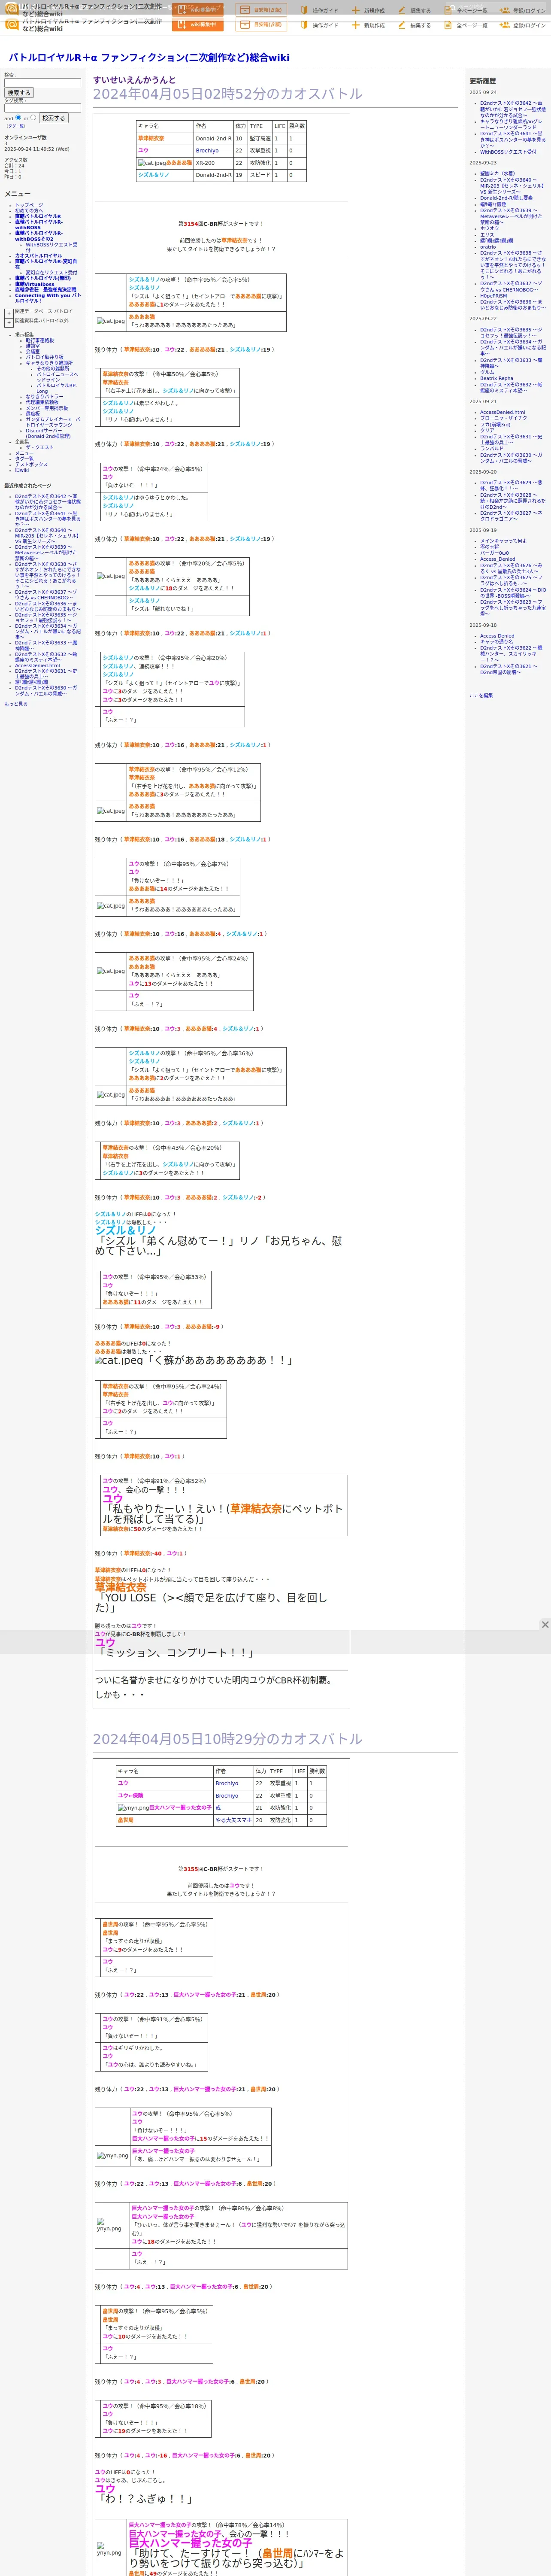Open the heading 2024年04月05日02時52分のカオスバトル
The image size is (551, 2576).
click(228, 94)
